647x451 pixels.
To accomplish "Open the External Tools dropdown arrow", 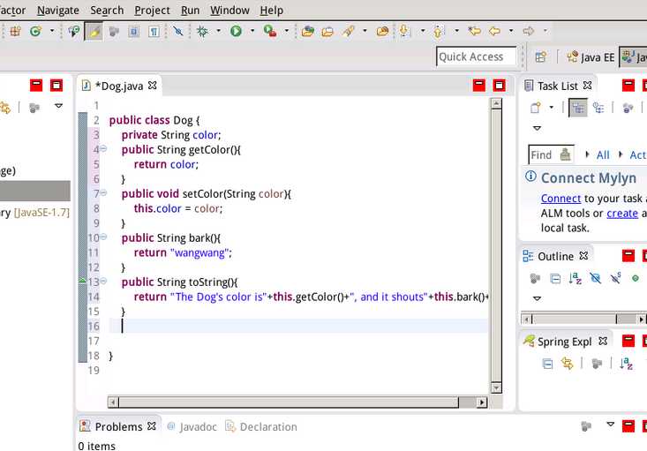I will (x=286, y=31).
